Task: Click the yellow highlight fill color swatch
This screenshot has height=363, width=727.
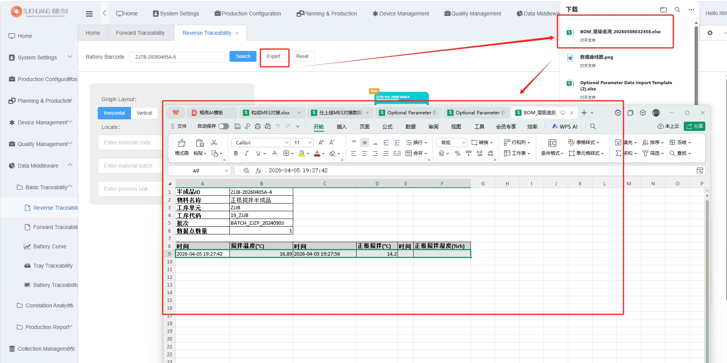Action: click(302, 153)
